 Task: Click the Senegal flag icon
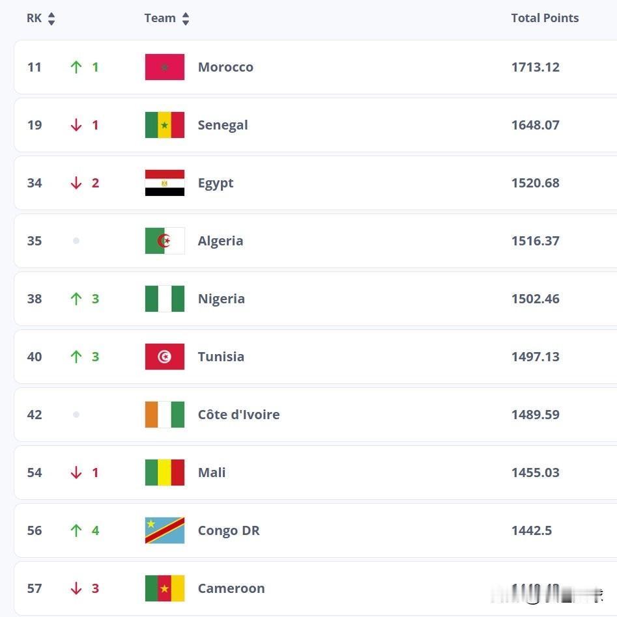pyautogui.click(x=164, y=125)
